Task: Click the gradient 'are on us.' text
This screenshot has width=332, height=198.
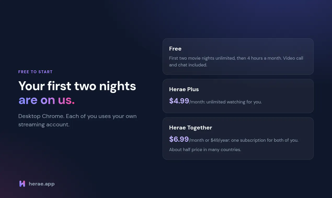Action: 47,100
